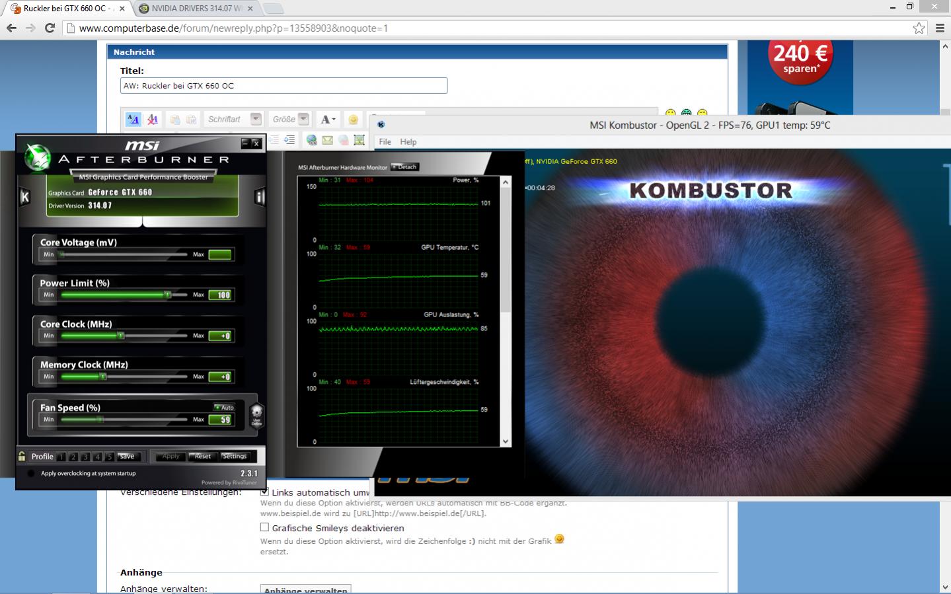
Task: Click the forum editor paste icon
Action: pyautogui.click(x=191, y=120)
